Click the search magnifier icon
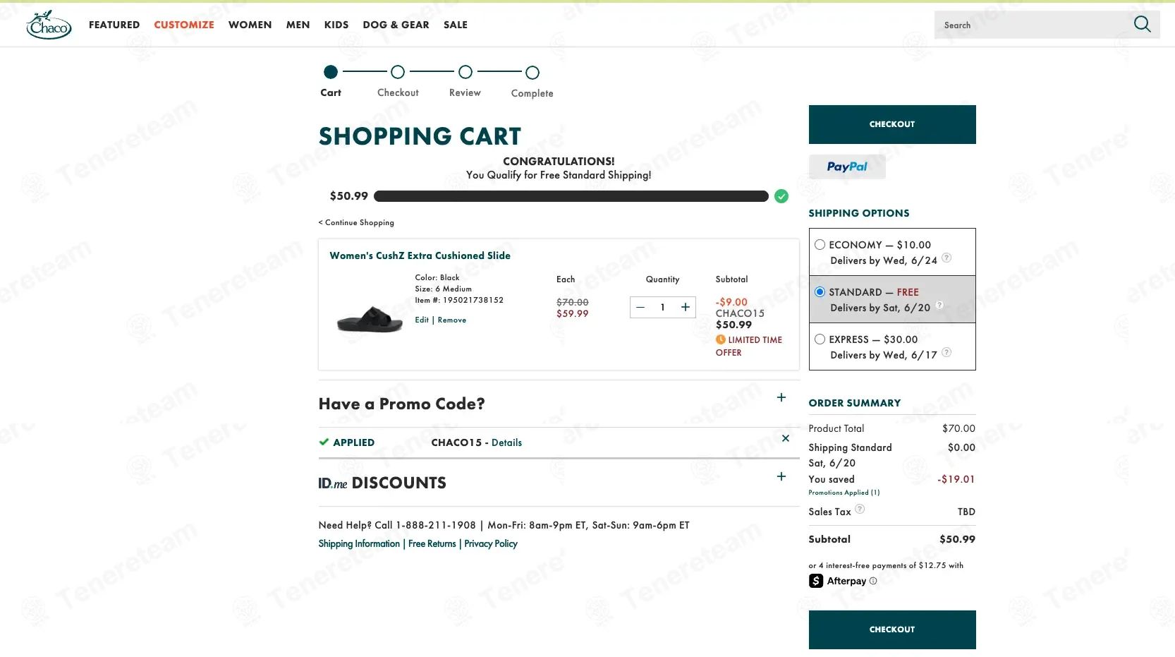1175x657 pixels. (1142, 25)
